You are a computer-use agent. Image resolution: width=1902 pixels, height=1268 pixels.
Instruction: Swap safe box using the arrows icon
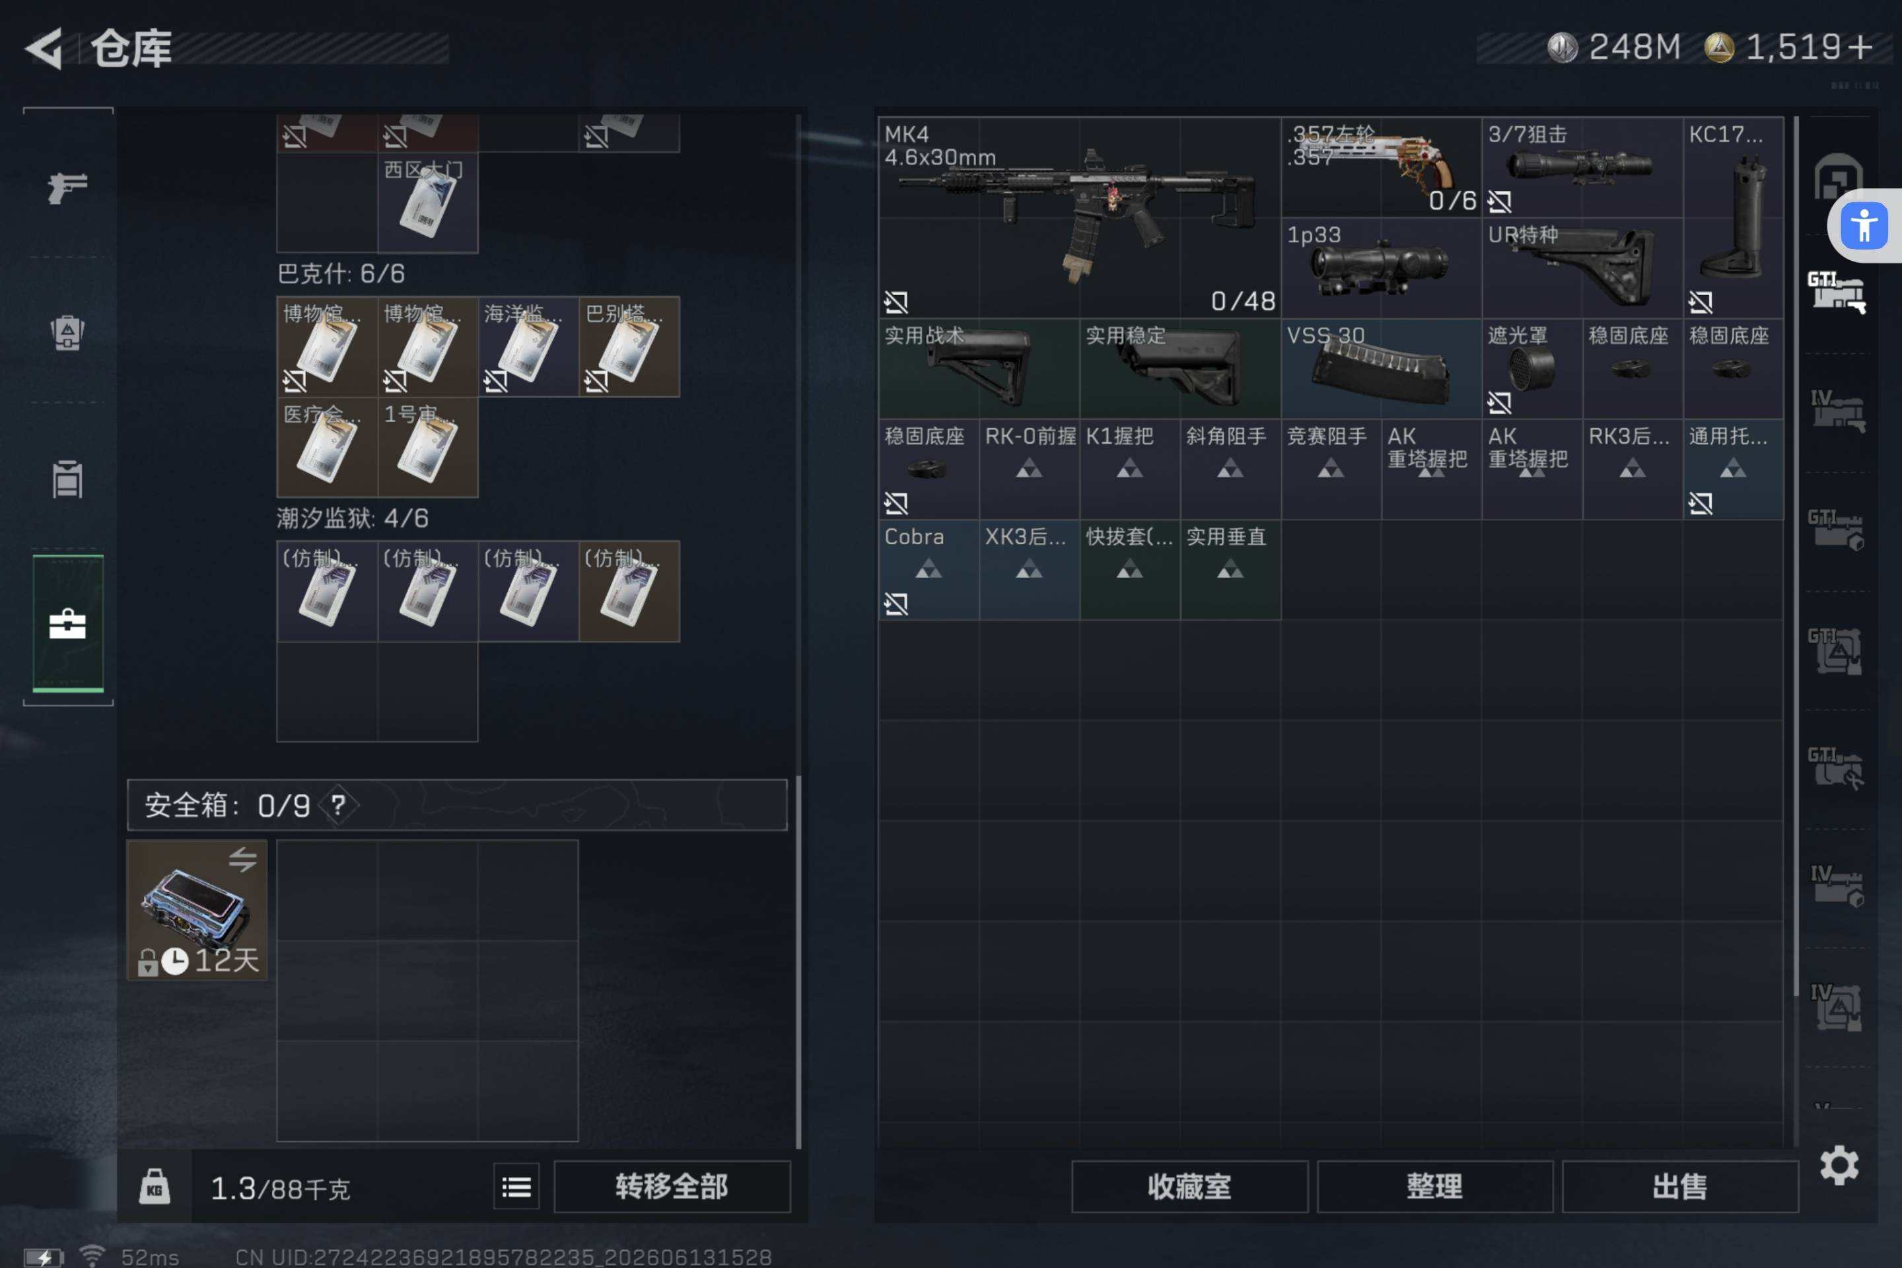(x=242, y=859)
